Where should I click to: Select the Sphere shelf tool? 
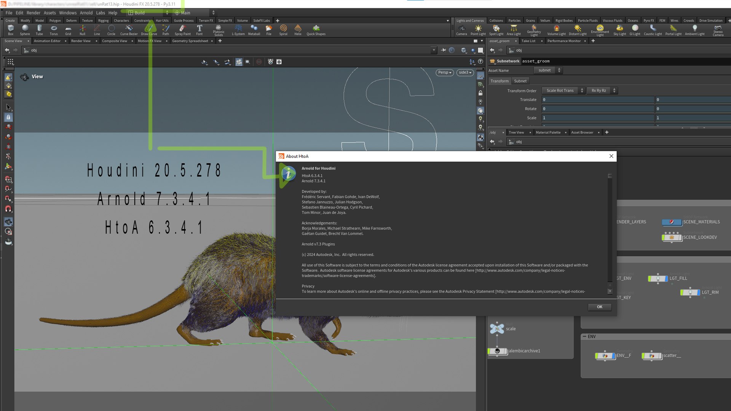25,30
